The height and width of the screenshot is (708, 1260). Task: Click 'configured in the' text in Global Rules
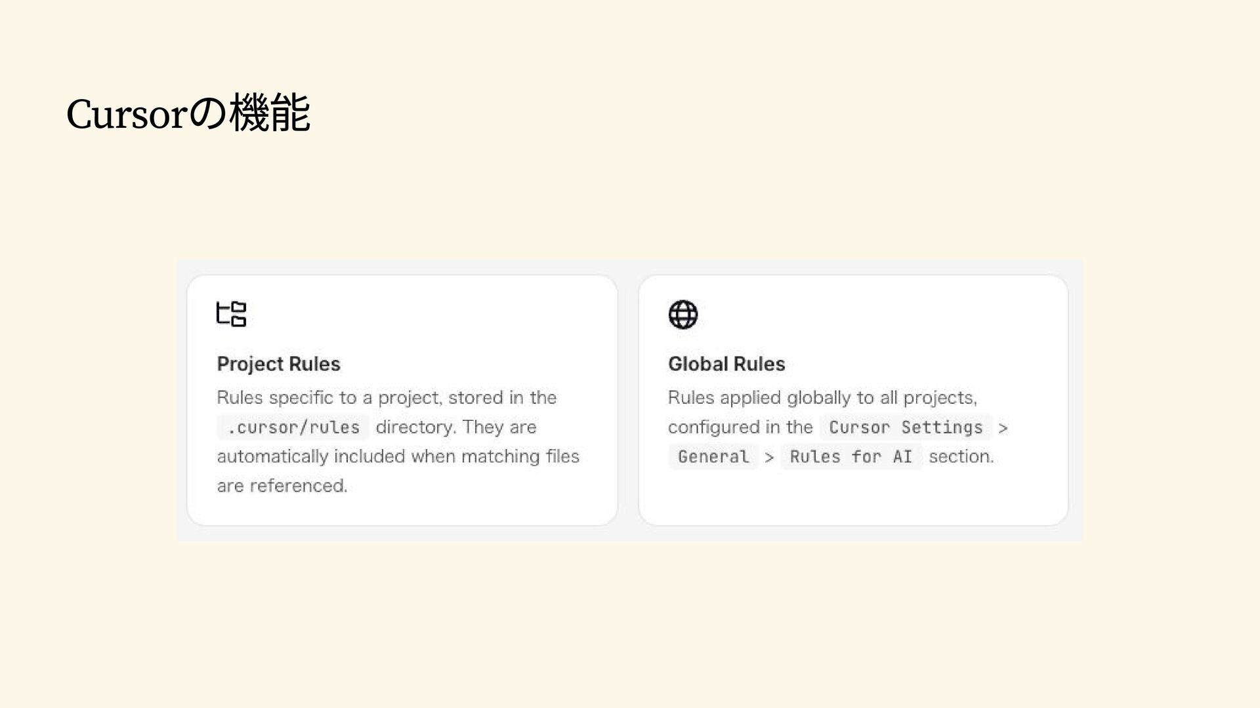[x=740, y=427]
